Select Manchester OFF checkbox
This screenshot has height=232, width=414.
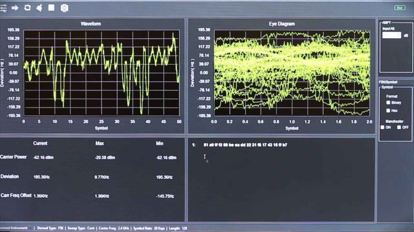399,127
